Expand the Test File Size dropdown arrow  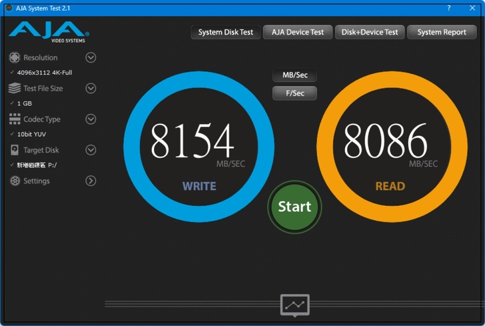tap(91, 88)
